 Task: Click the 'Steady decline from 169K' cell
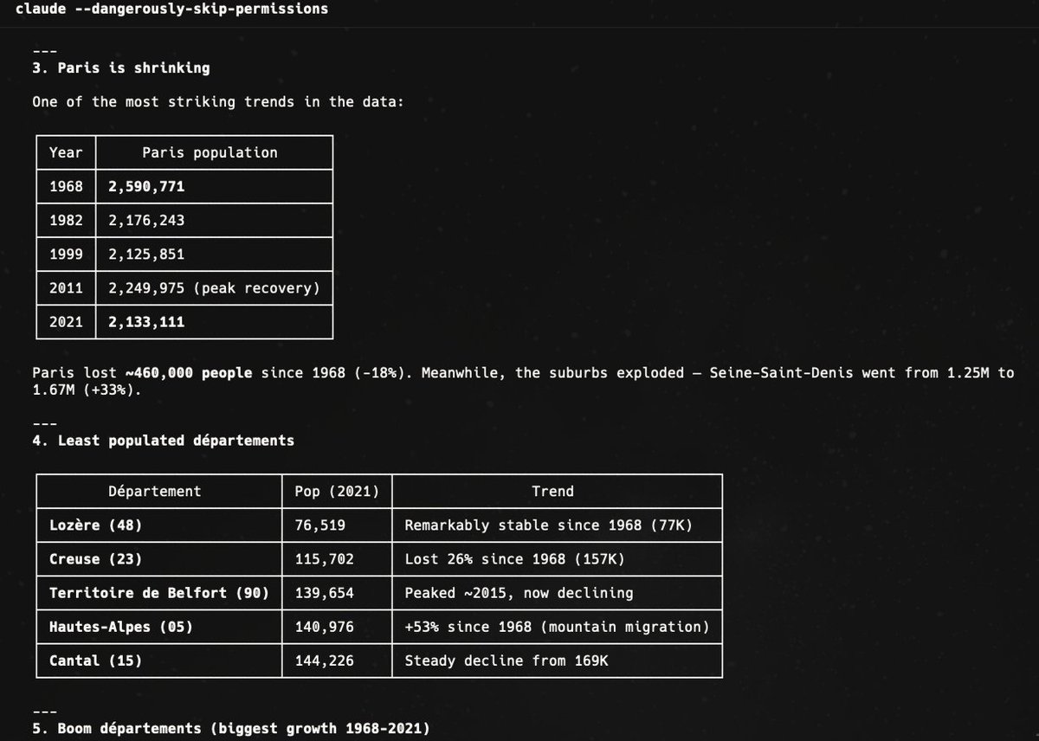pyautogui.click(x=507, y=660)
